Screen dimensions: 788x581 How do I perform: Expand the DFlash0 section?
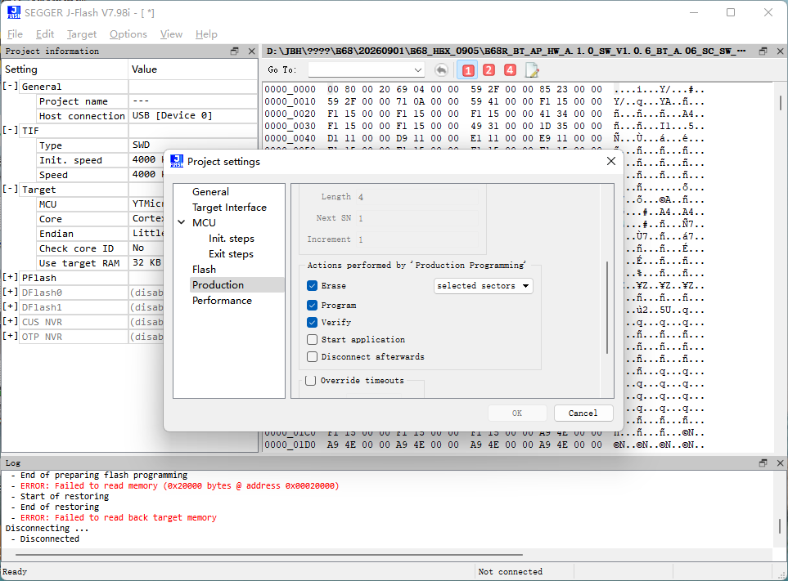tap(10, 292)
